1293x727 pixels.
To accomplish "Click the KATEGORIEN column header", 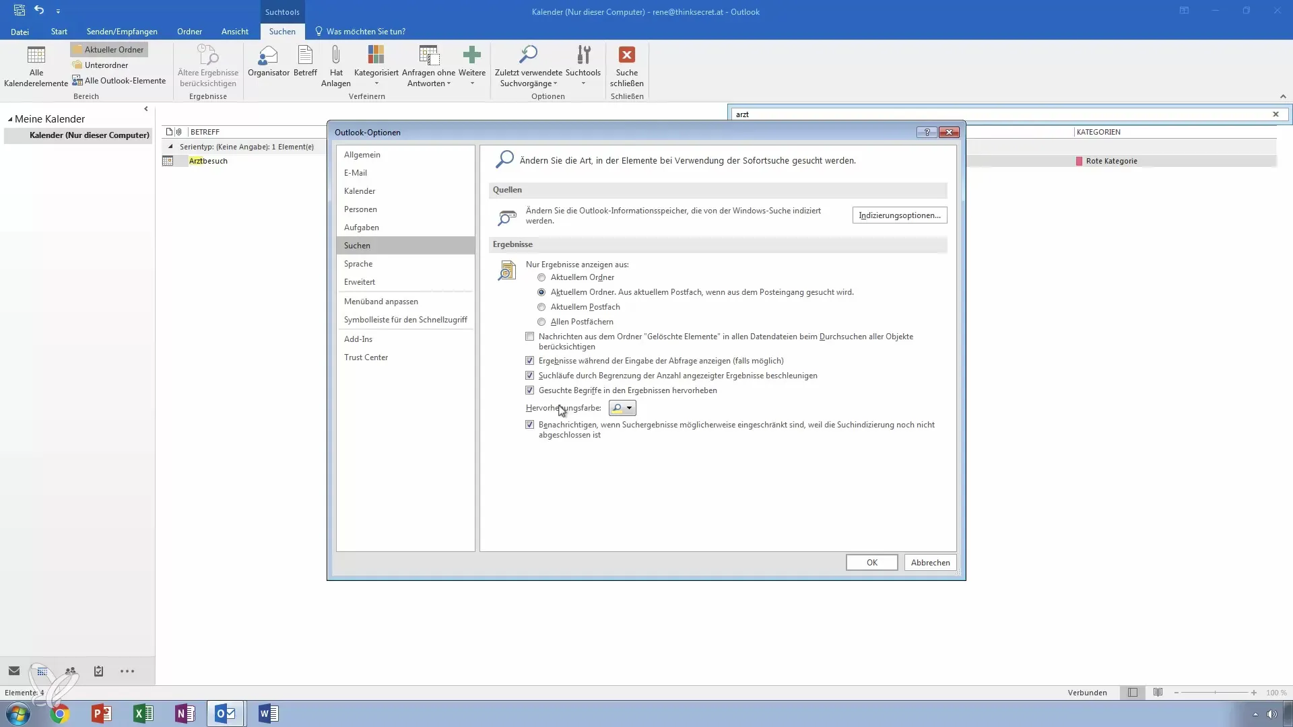I will coord(1098,132).
